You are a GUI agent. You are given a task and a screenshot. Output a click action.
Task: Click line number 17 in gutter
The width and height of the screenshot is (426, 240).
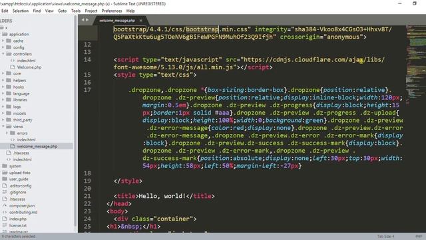(x=87, y=90)
